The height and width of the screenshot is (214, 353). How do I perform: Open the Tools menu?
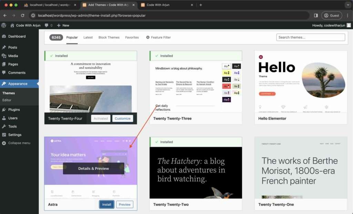[x=12, y=126]
